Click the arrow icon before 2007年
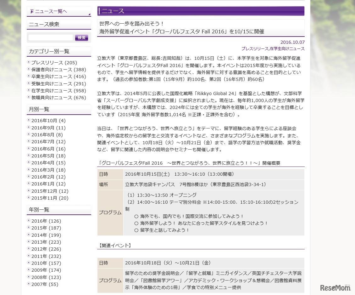Screen dimensions: 355x295 tap(29, 284)
